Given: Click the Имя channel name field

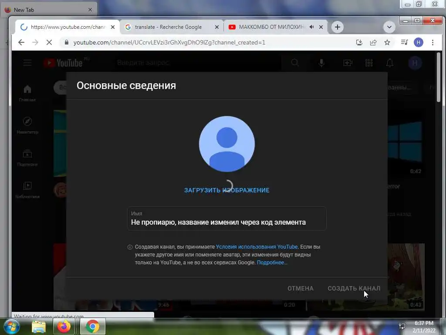Looking at the screenshot, I should click(226, 219).
